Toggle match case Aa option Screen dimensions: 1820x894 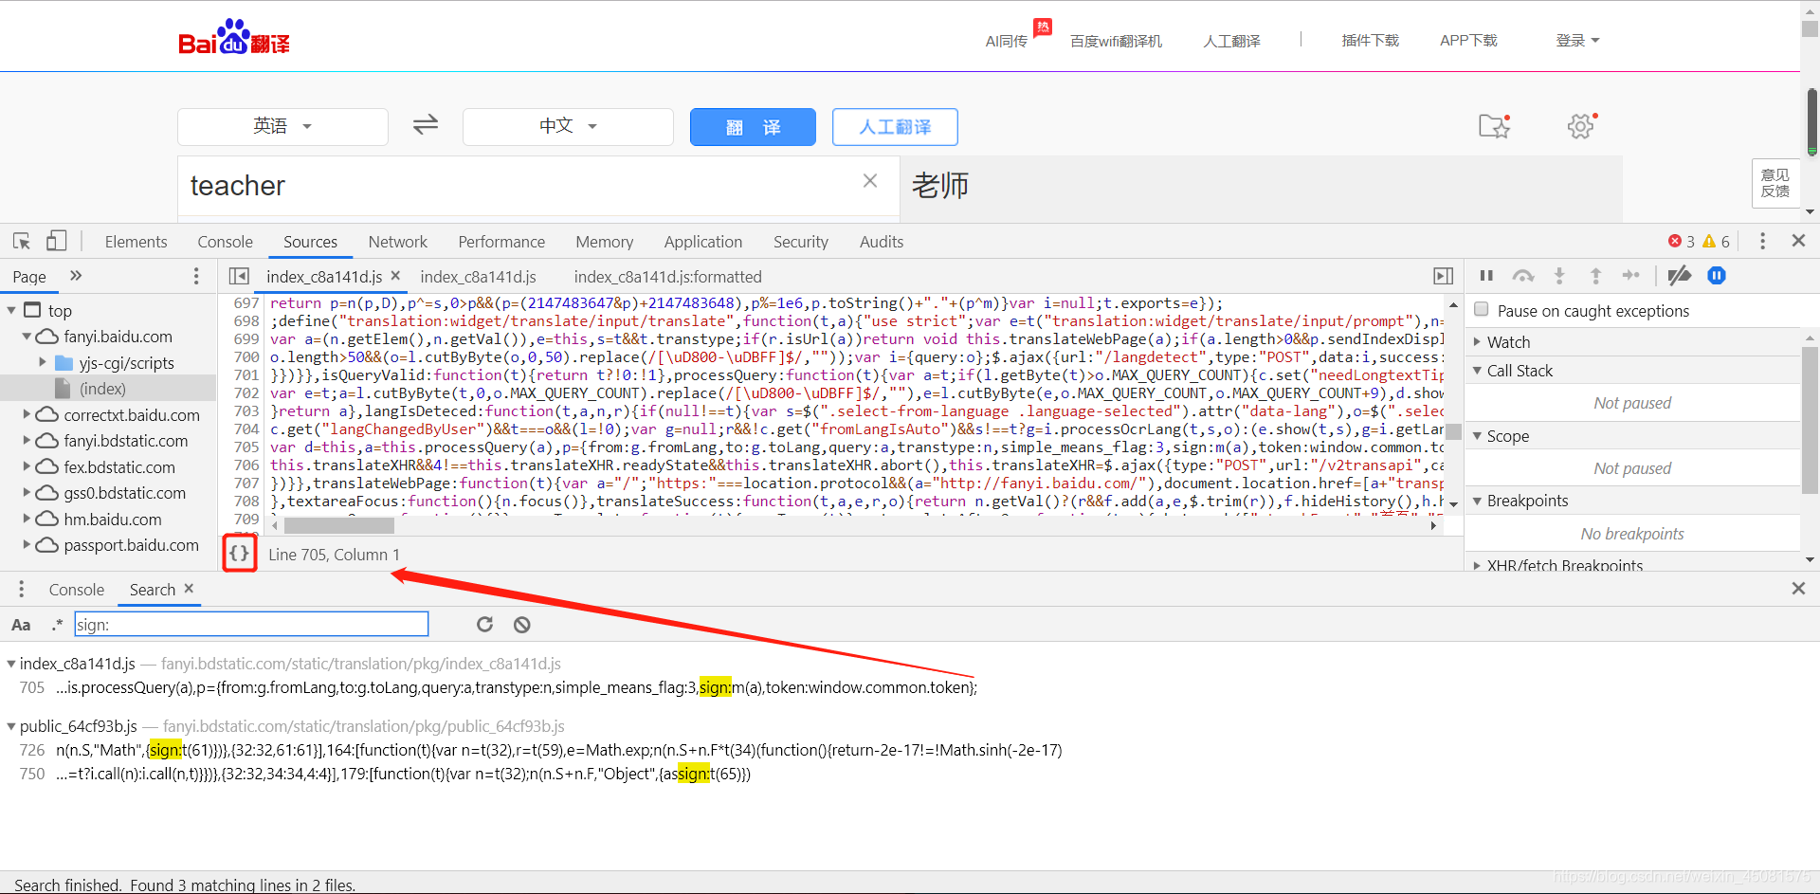(21, 625)
